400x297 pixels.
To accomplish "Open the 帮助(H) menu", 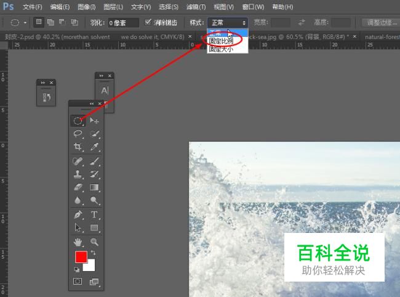I will tap(282, 7).
